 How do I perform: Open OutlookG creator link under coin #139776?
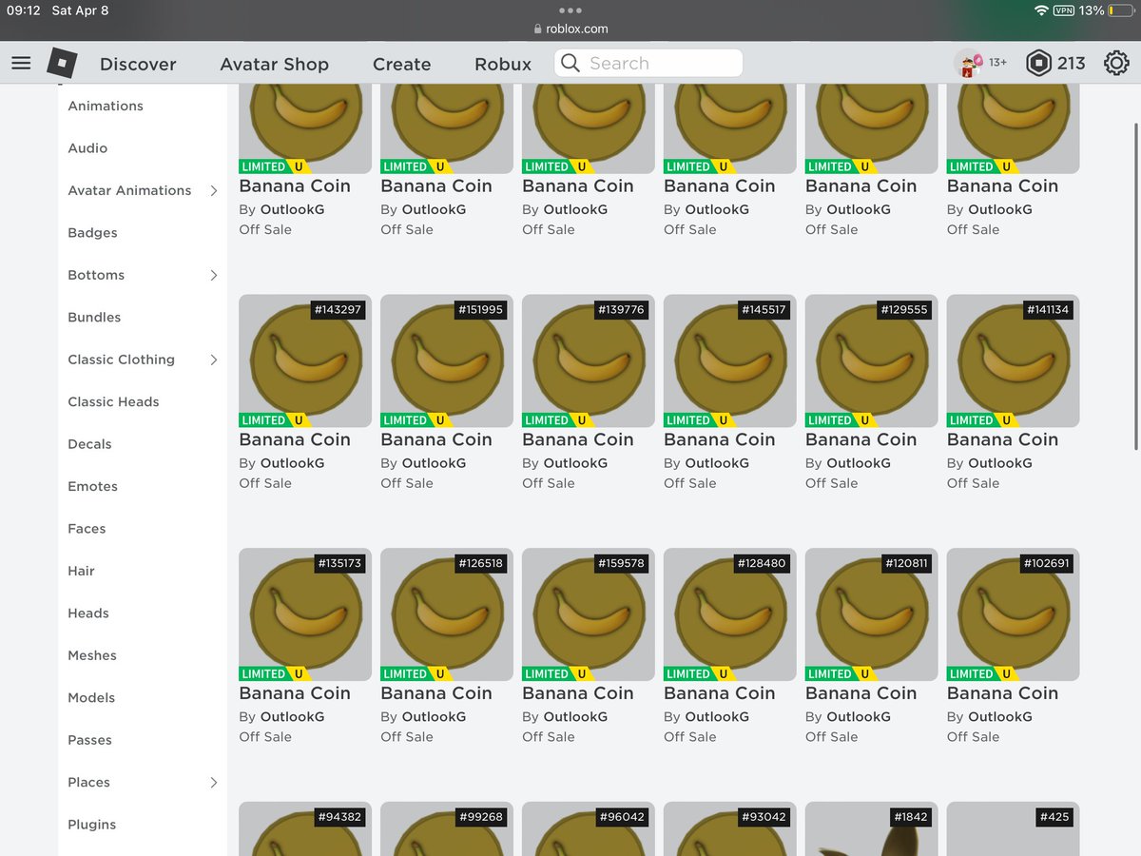[x=575, y=463]
